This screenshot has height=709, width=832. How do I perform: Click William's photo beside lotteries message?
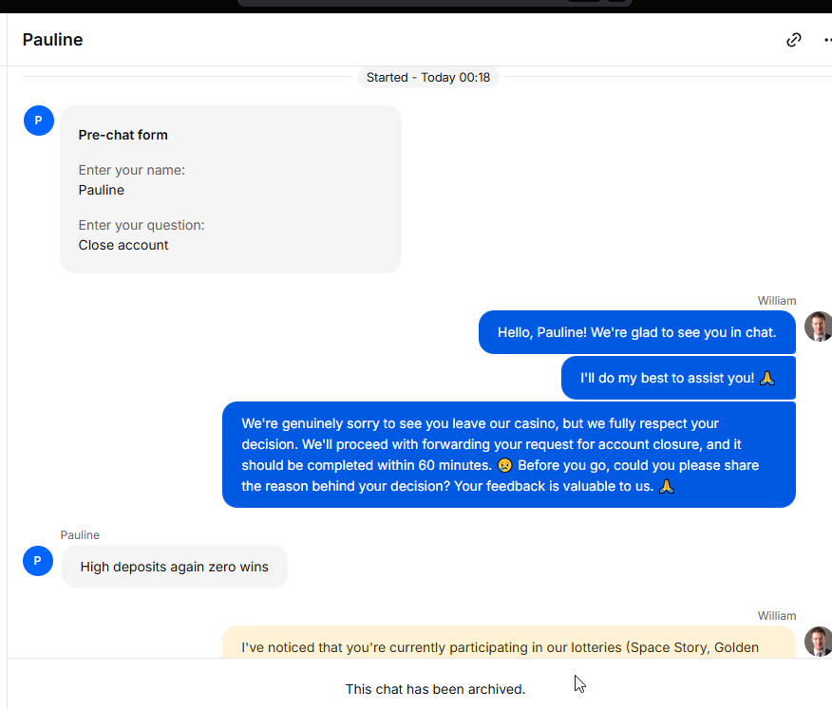[x=818, y=641]
